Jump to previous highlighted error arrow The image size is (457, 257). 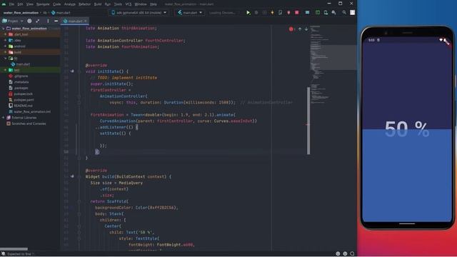point(300,29)
